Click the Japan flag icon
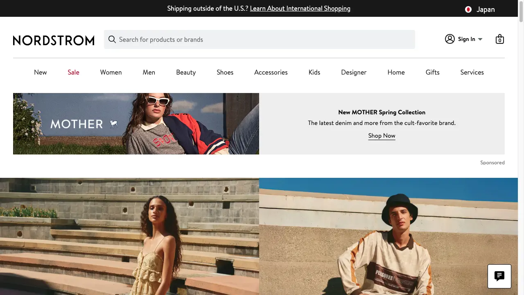The image size is (524, 295). pyautogui.click(x=468, y=9)
